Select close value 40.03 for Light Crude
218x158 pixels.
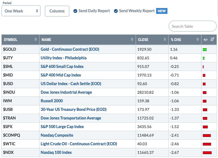142,144
